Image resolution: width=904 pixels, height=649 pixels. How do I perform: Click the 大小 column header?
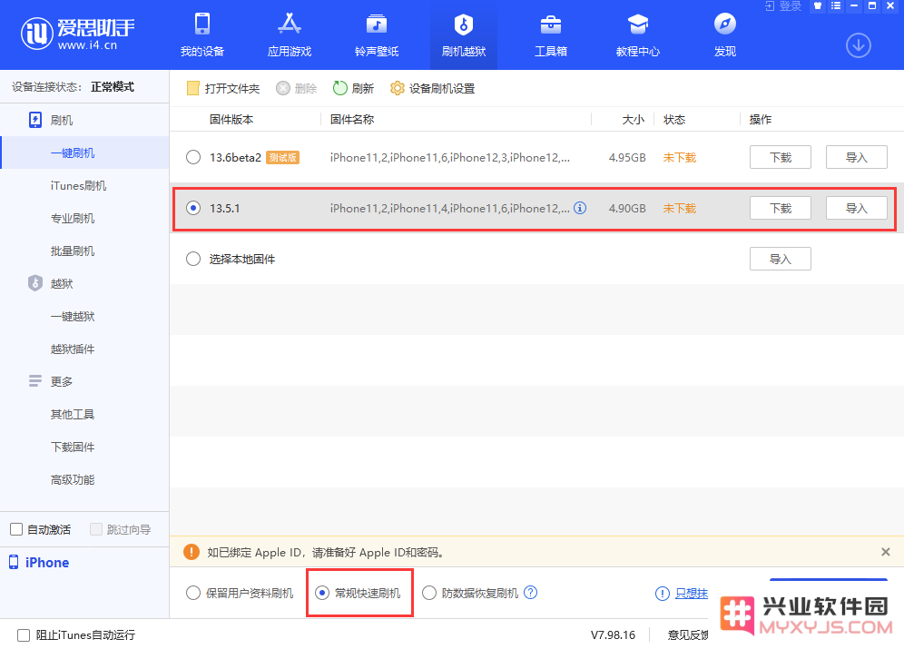pyautogui.click(x=633, y=119)
